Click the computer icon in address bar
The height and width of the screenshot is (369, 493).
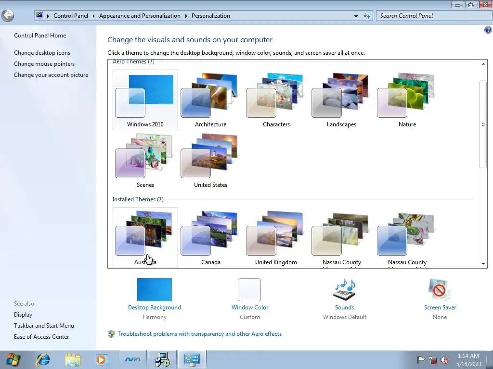(39, 15)
